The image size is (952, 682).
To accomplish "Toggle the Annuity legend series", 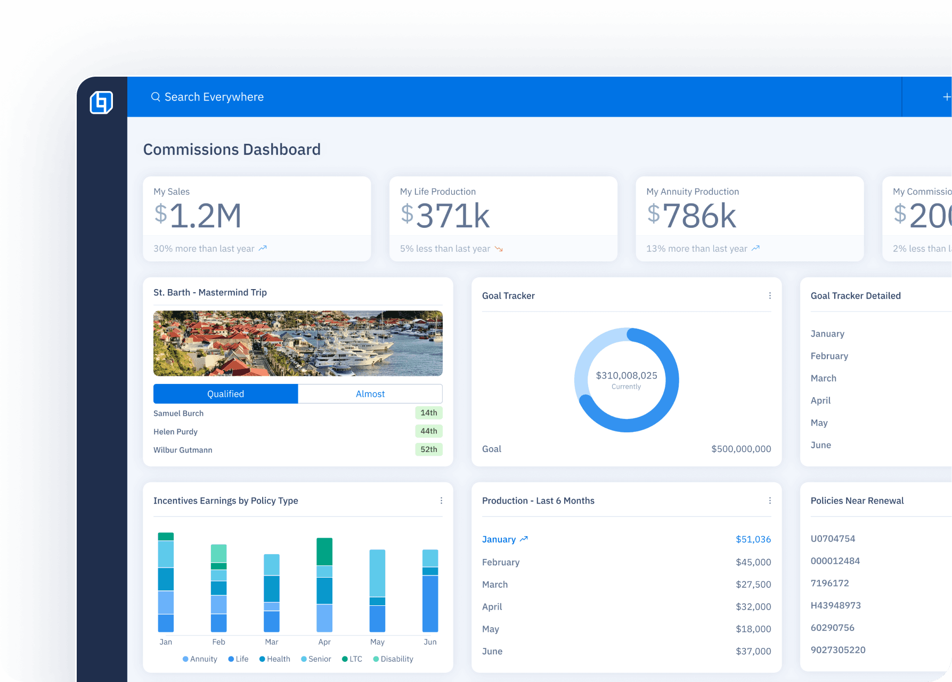I will [x=200, y=659].
